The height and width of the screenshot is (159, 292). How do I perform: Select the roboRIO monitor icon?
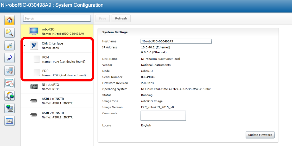34,31
